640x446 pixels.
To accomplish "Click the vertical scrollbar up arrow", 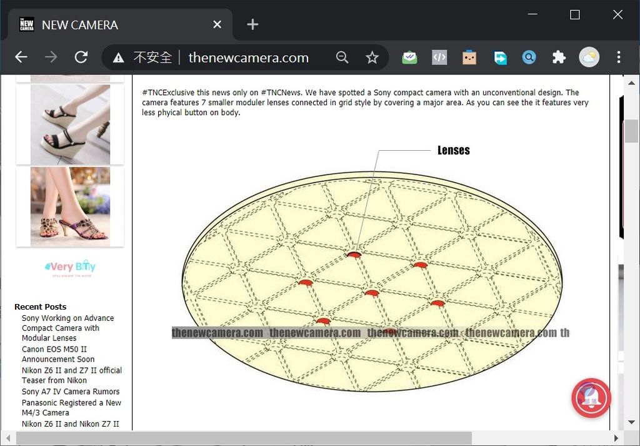I will point(631,83).
